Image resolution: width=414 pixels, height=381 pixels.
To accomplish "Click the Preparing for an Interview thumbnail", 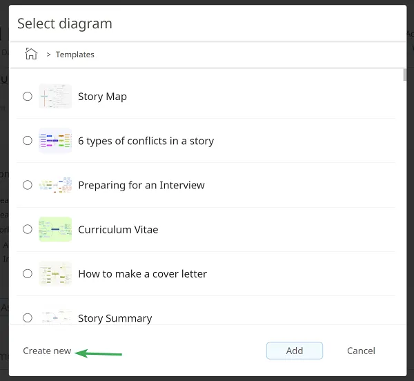I will click(x=55, y=185).
